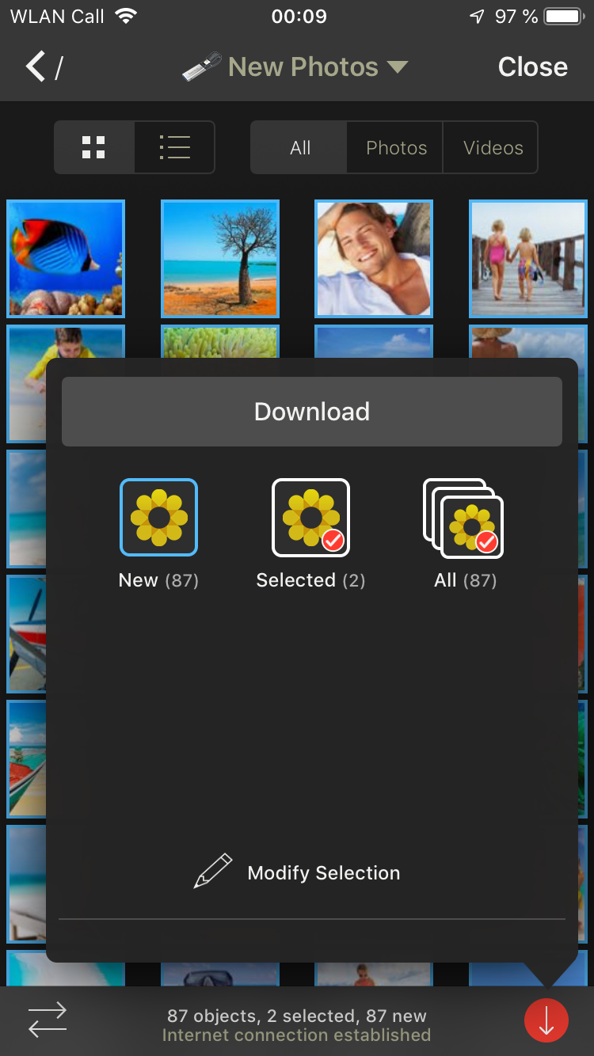Choose the New (87) download option

click(158, 534)
